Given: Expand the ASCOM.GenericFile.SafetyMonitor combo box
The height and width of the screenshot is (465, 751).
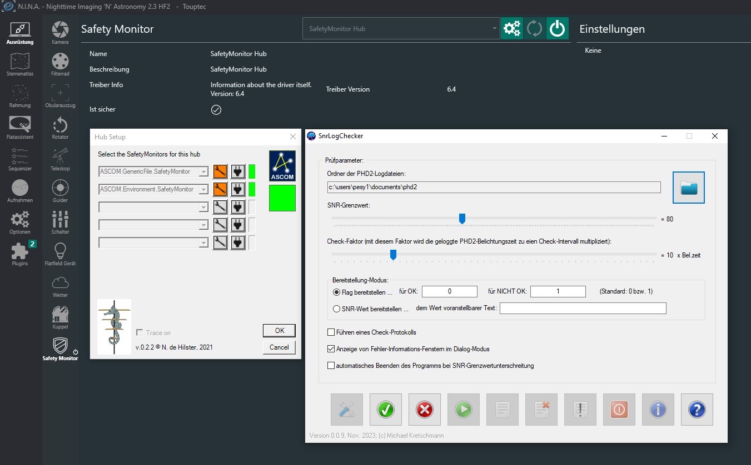Looking at the screenshot, I should point(203,172).
